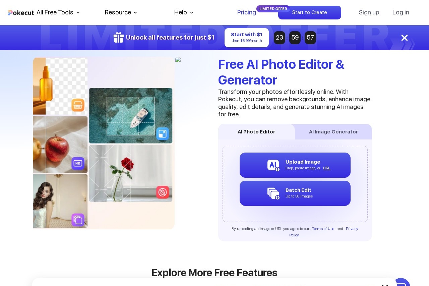
Task: Click the gift box icon in banner
Action: click(119, 38)
